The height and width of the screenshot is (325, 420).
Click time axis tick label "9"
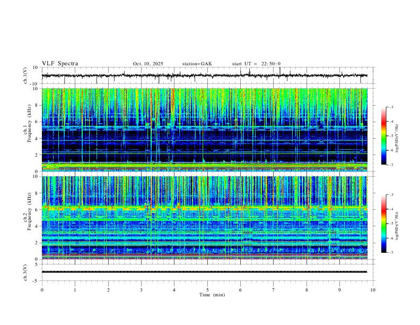point(339,290)
